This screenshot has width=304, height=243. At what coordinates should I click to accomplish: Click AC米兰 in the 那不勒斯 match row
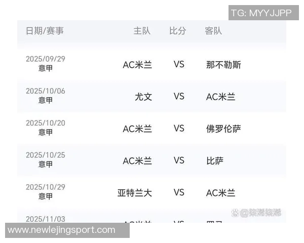pos(137,65)
